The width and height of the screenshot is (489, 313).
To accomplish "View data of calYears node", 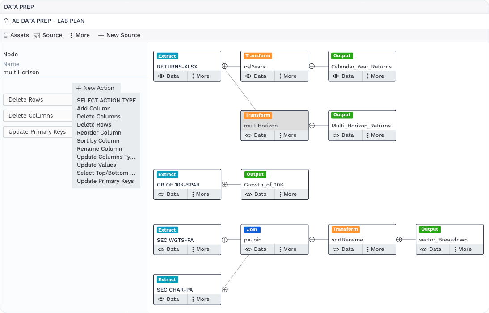I will 256,76.
